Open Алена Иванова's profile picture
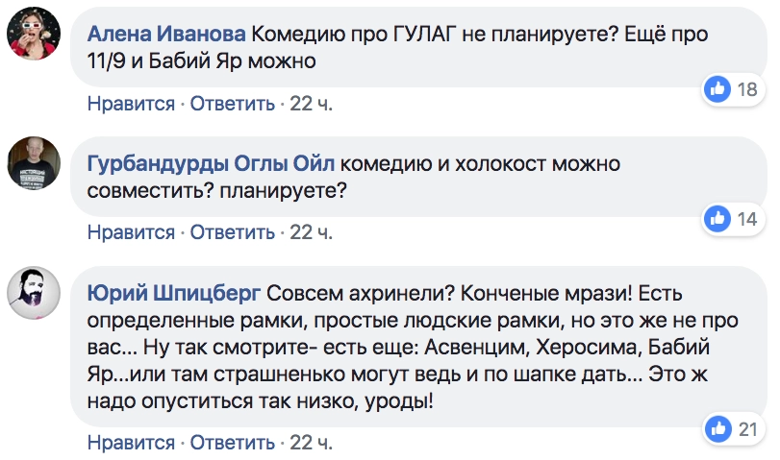Screen dimensions: 780x460 pos(36,37)
